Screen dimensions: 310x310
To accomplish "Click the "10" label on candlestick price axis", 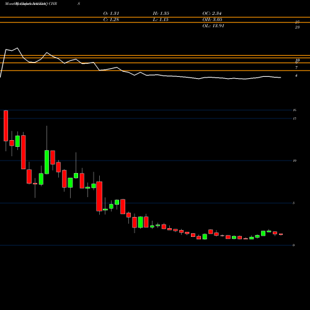I will [x=294, y=161].
